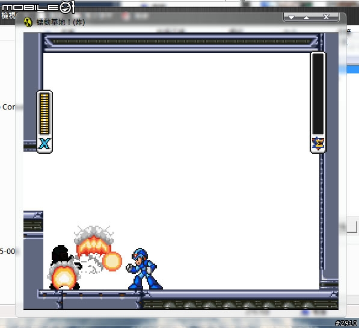Click the down-arrow button in the window controls

pos(291,17)
